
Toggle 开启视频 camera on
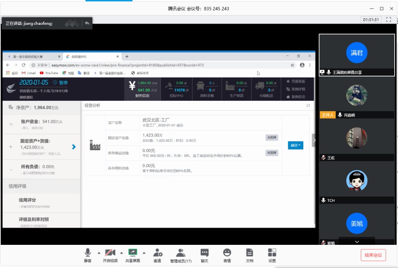[110, 255]
